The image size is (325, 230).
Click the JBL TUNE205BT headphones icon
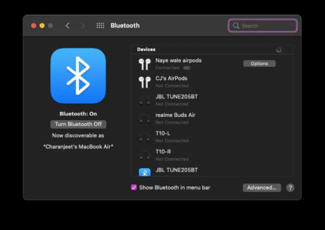[144, 100]
